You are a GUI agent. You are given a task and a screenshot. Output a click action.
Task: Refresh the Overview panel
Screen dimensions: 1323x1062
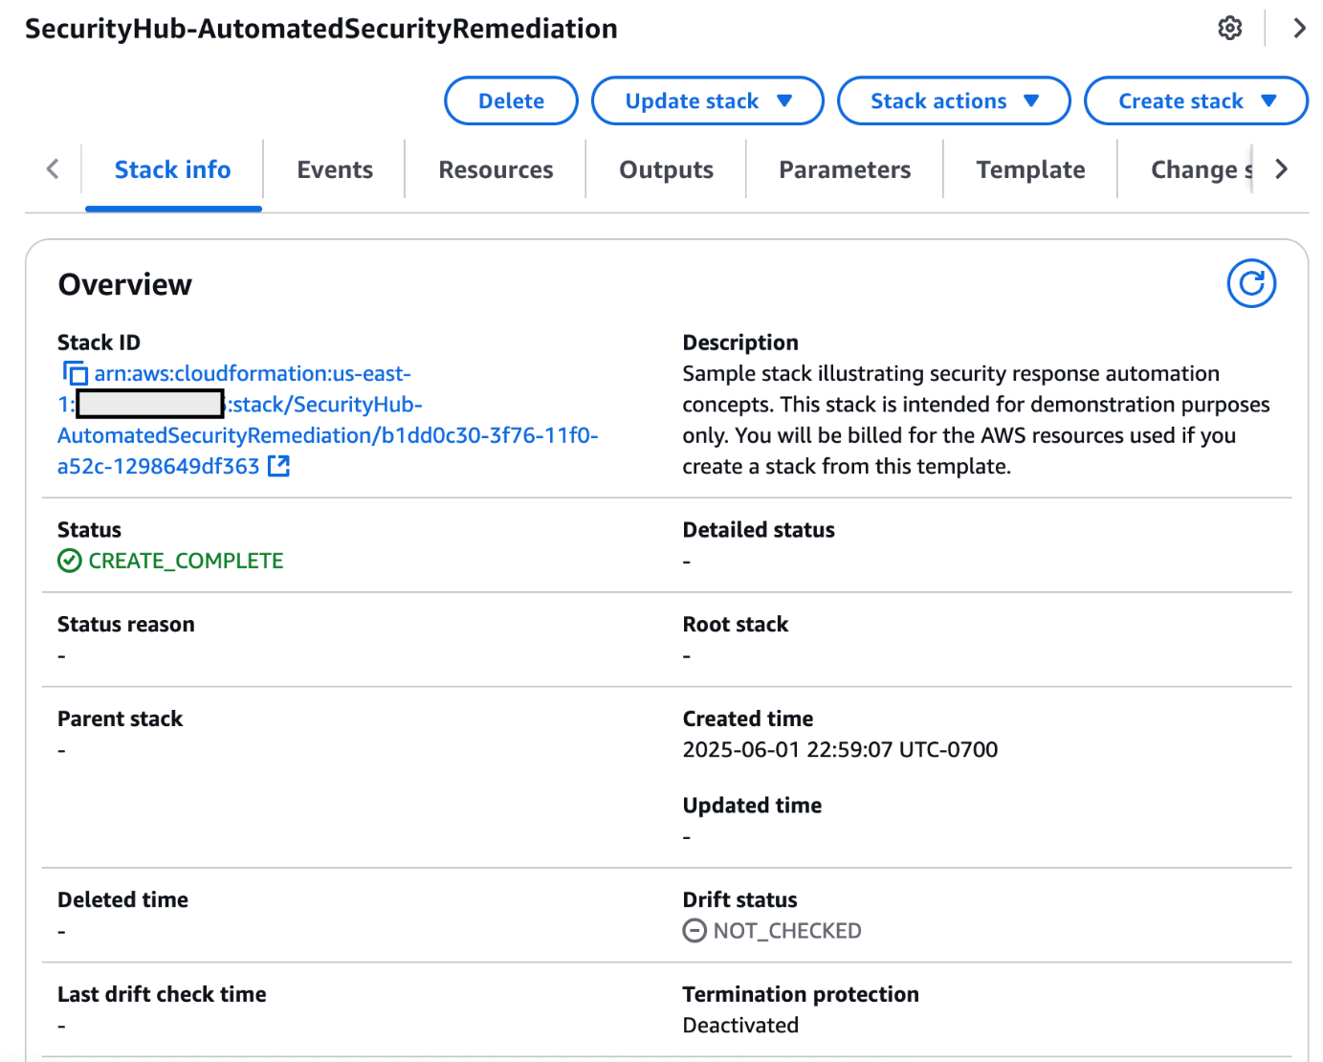pyautogui.click(x=1251, y=283)
